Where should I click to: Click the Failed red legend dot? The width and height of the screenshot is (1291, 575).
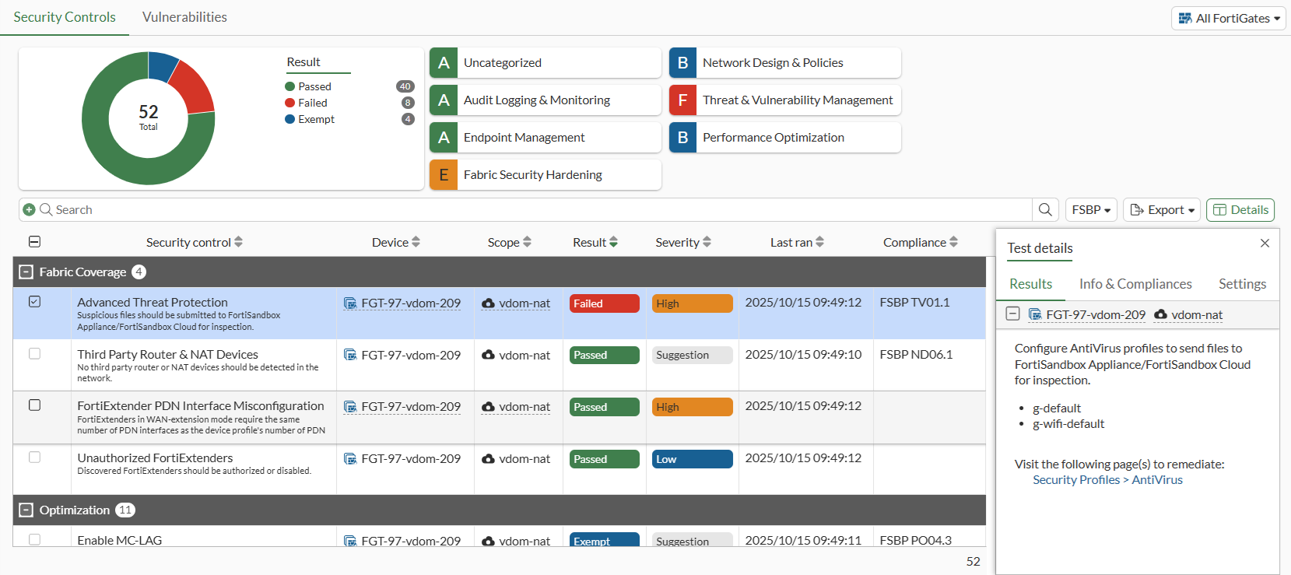click(x=290, y=103)
